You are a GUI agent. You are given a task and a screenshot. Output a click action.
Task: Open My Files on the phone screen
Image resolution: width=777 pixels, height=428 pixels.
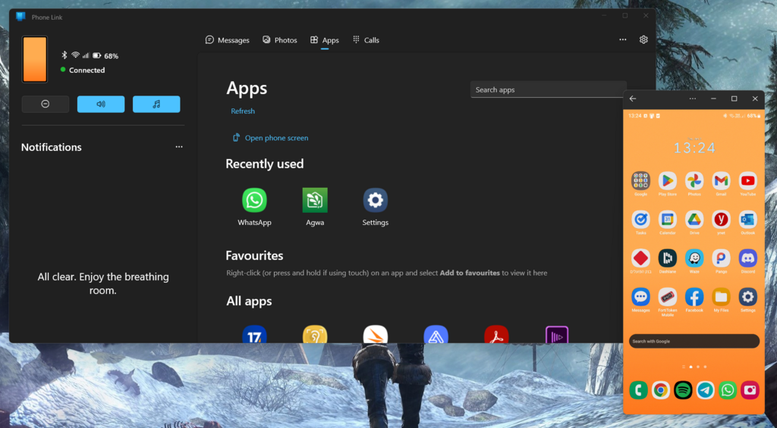pyautogui.click(x=721, y=297)
